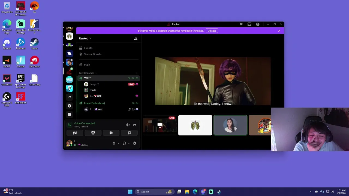Select user with ZMF tag in VIP
Image resolution: width=349 pixels, height=196 pixels.
tap(111, 96)
